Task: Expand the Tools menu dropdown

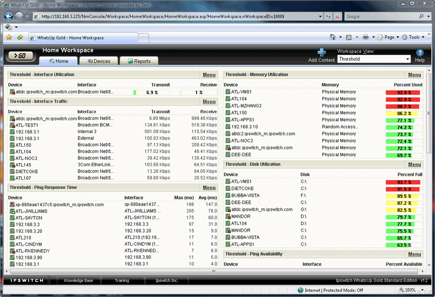Action: (413, 37)
